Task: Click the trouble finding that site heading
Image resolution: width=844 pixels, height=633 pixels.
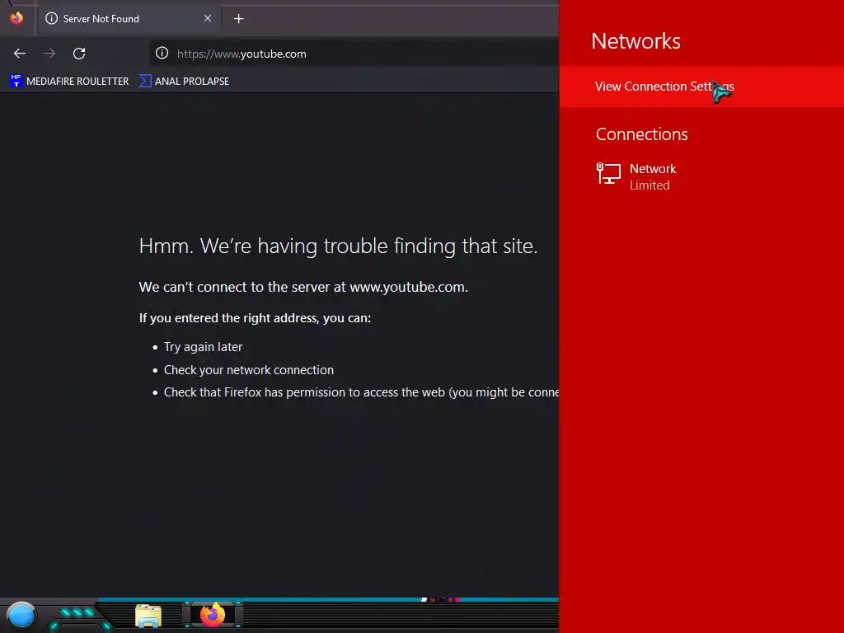Action: tap(338, 246)
